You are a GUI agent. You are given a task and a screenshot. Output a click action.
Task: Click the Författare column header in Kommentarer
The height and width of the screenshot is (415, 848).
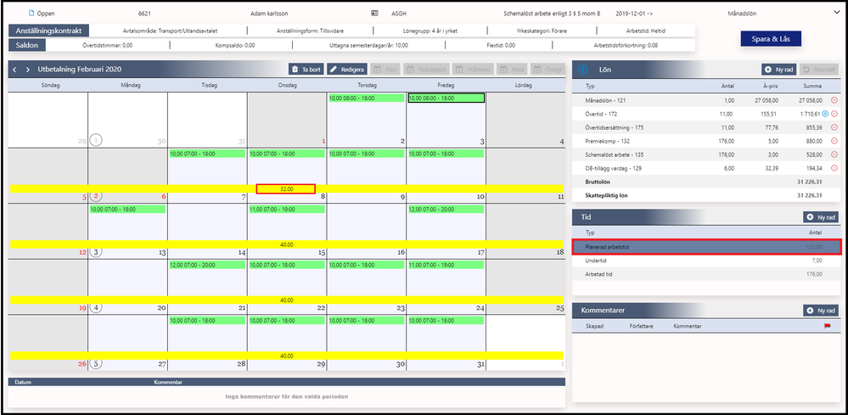tap(640, 327)
